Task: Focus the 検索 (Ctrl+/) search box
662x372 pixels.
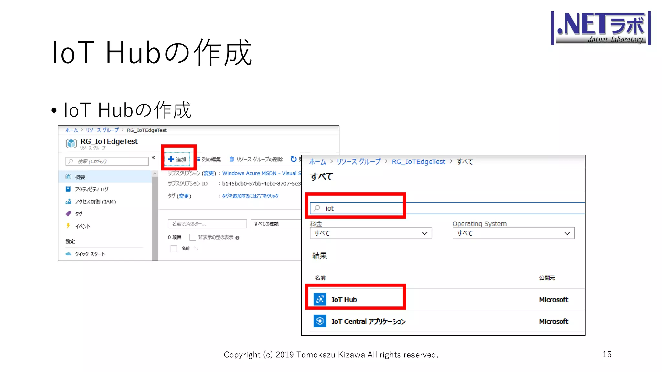Action: [x=107, y=161]
